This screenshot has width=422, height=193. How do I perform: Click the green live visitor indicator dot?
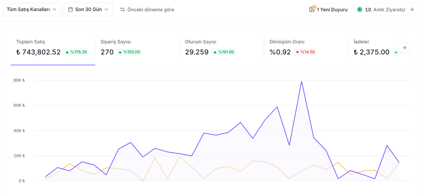pyautogui.click(x=360, y=10)
